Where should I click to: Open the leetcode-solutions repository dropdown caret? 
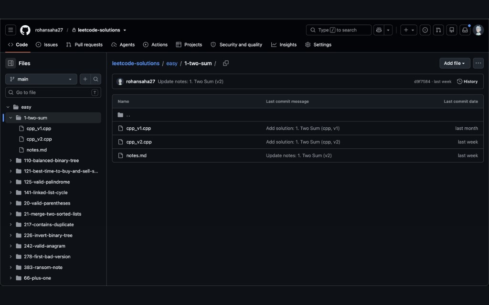coord(125,30)
